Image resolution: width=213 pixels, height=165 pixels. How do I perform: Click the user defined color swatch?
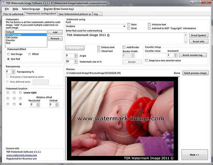click(x=41, y=82)
